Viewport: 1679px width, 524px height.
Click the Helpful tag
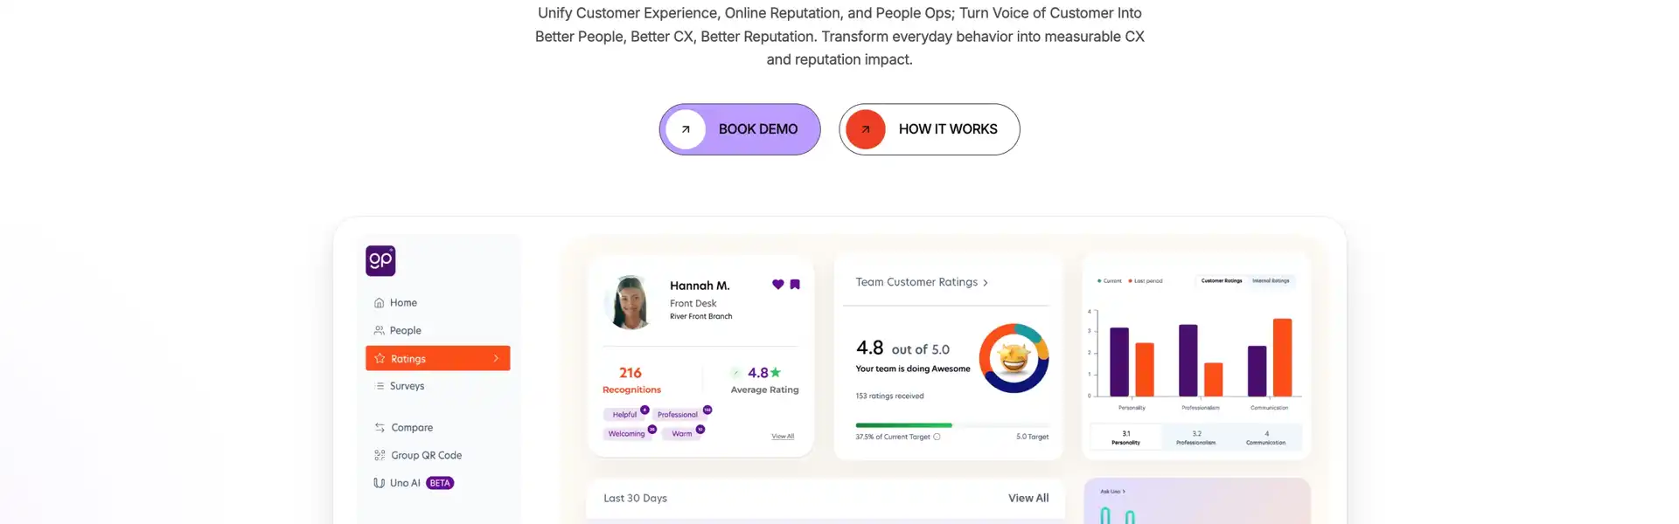pyautogui.click(x=624, y=415)
